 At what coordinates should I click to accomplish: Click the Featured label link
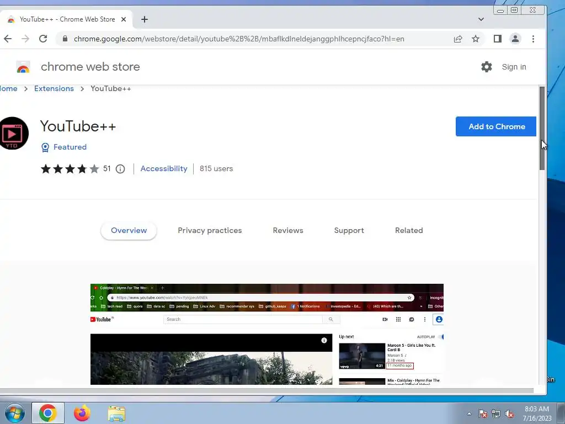pos(70,147)
